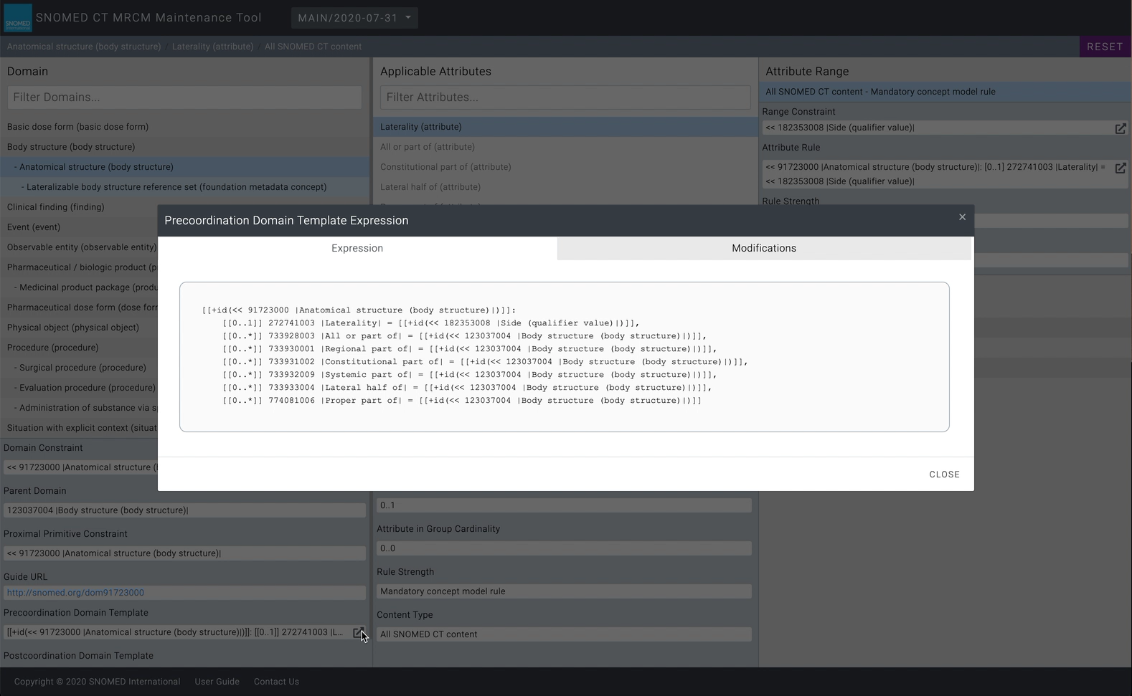1132x696 pixels.
Task: Switch to the Modifications tab
Action: point(764,248)
